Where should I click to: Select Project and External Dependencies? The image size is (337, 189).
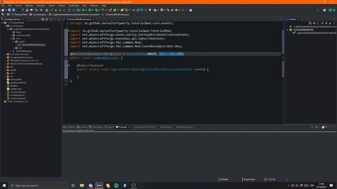click(x=26, y=64)
